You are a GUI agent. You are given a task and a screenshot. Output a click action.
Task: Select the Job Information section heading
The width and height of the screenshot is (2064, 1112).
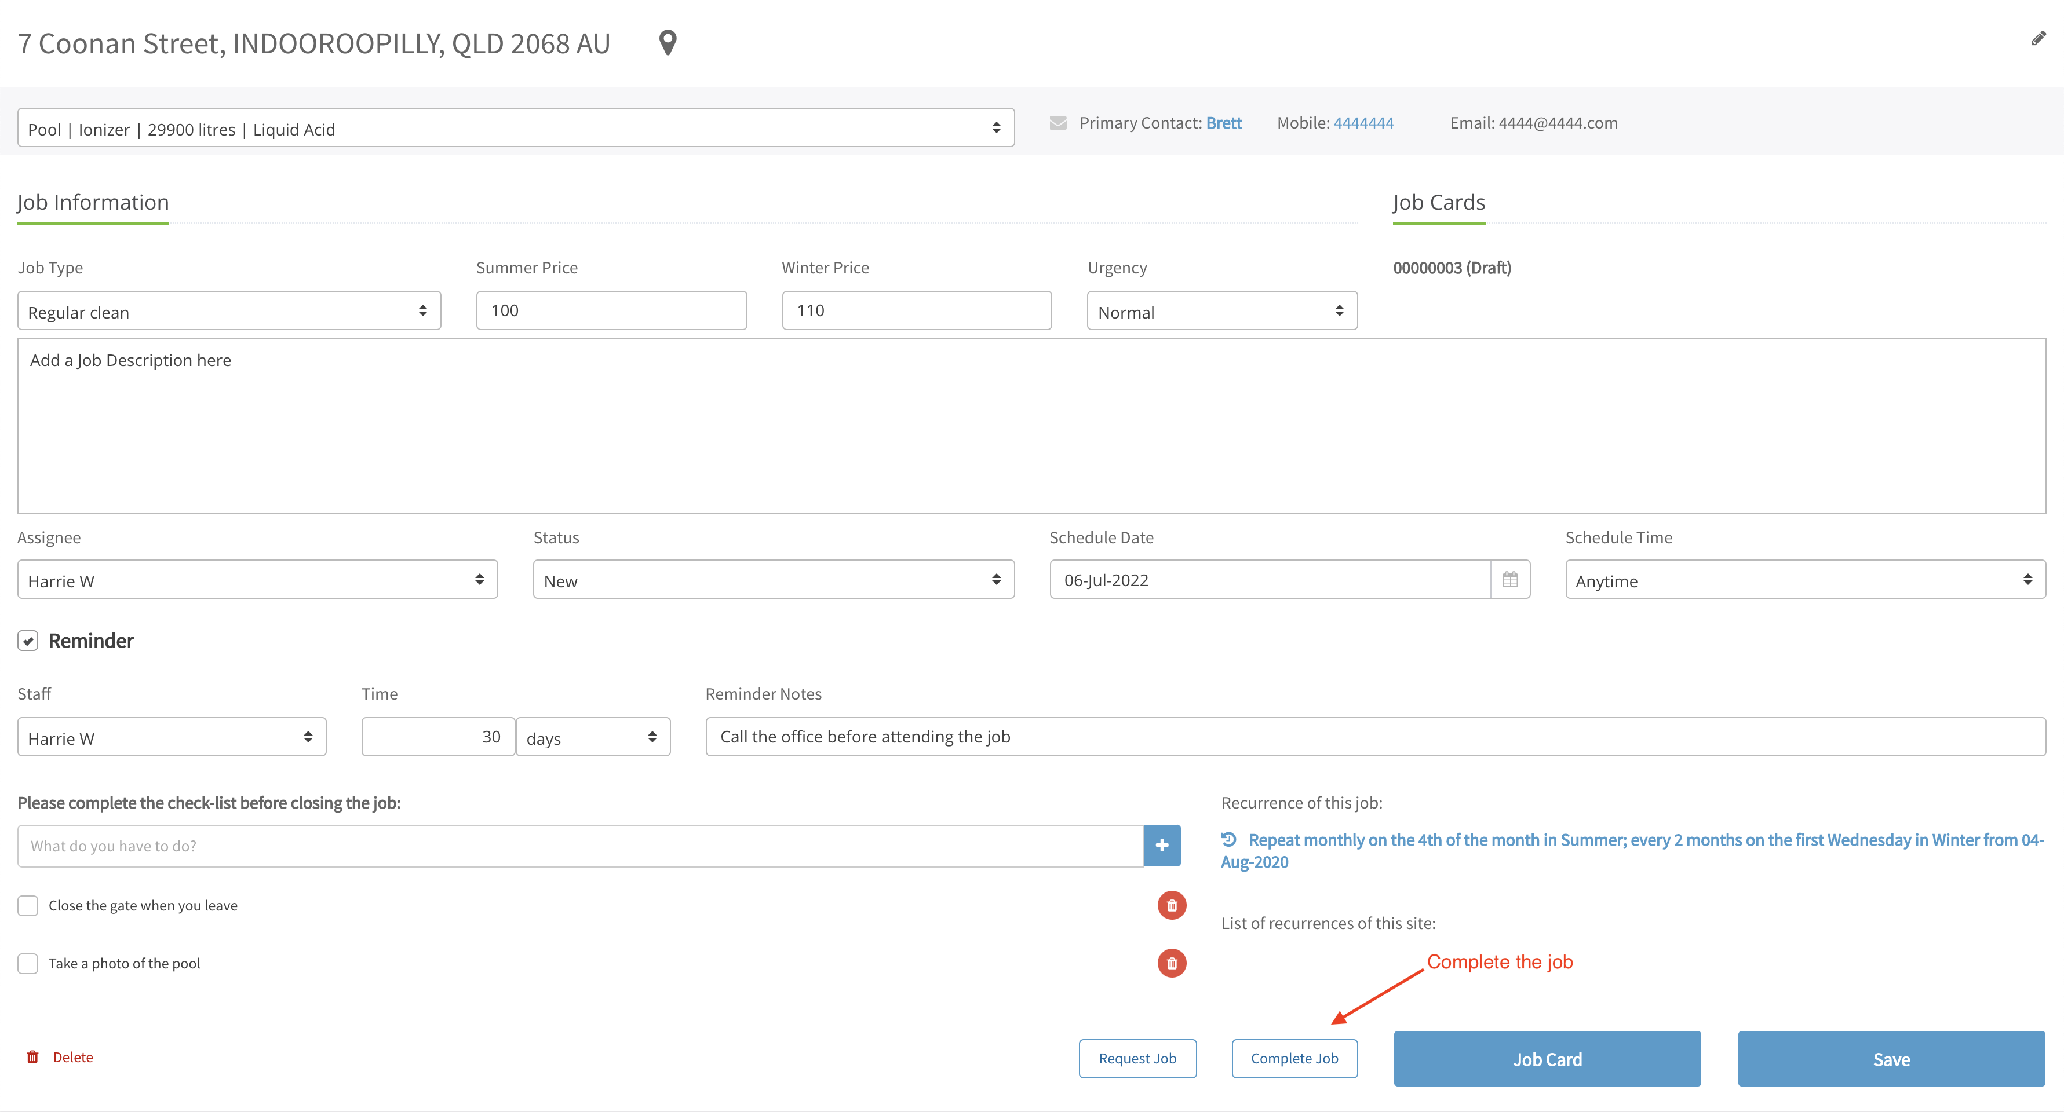93,203
